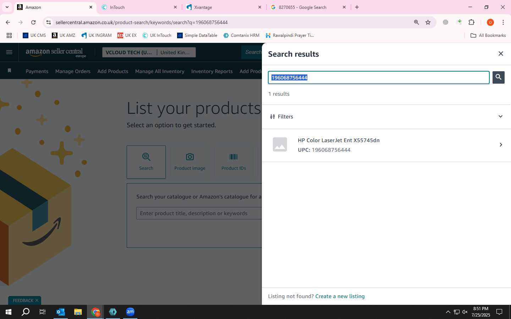Open UK AMZ bookmark

(64, 35)
